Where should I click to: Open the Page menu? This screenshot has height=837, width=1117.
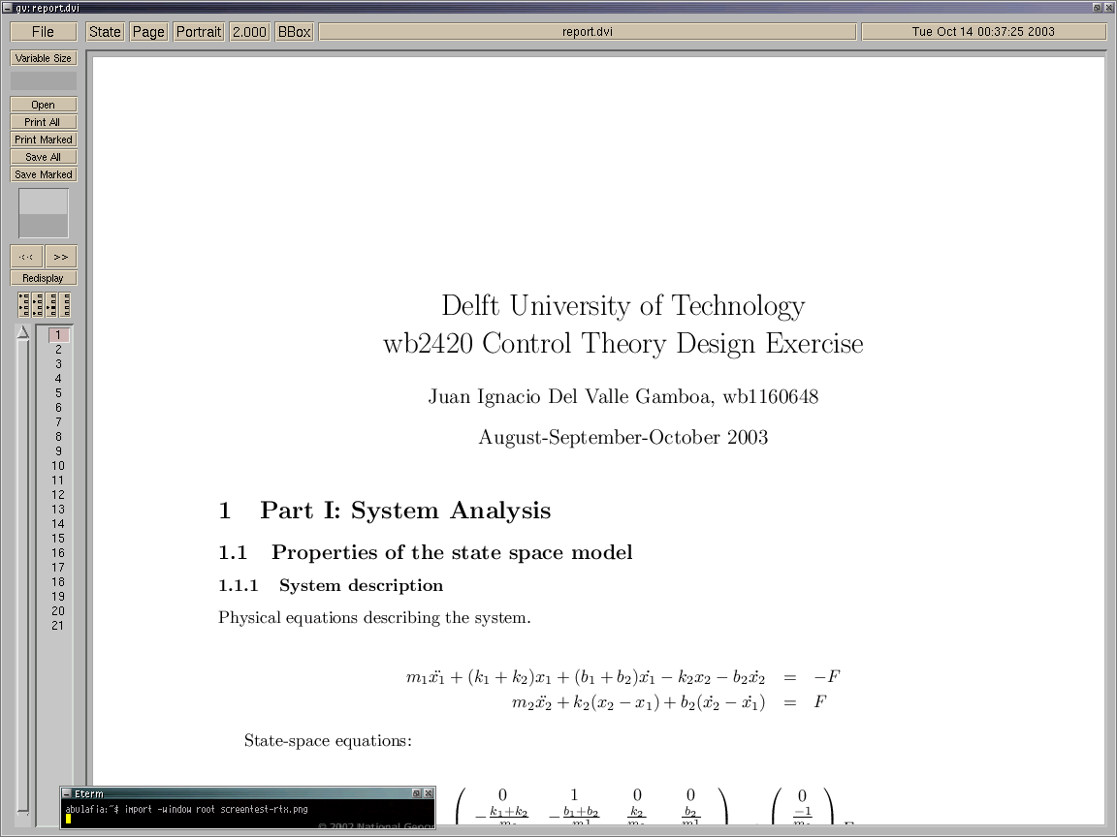pyautogui.click(x=148, y=32)
